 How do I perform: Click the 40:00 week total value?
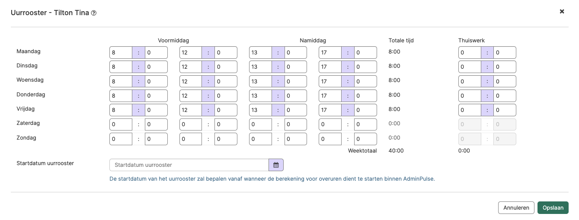(x=396, y=151)
